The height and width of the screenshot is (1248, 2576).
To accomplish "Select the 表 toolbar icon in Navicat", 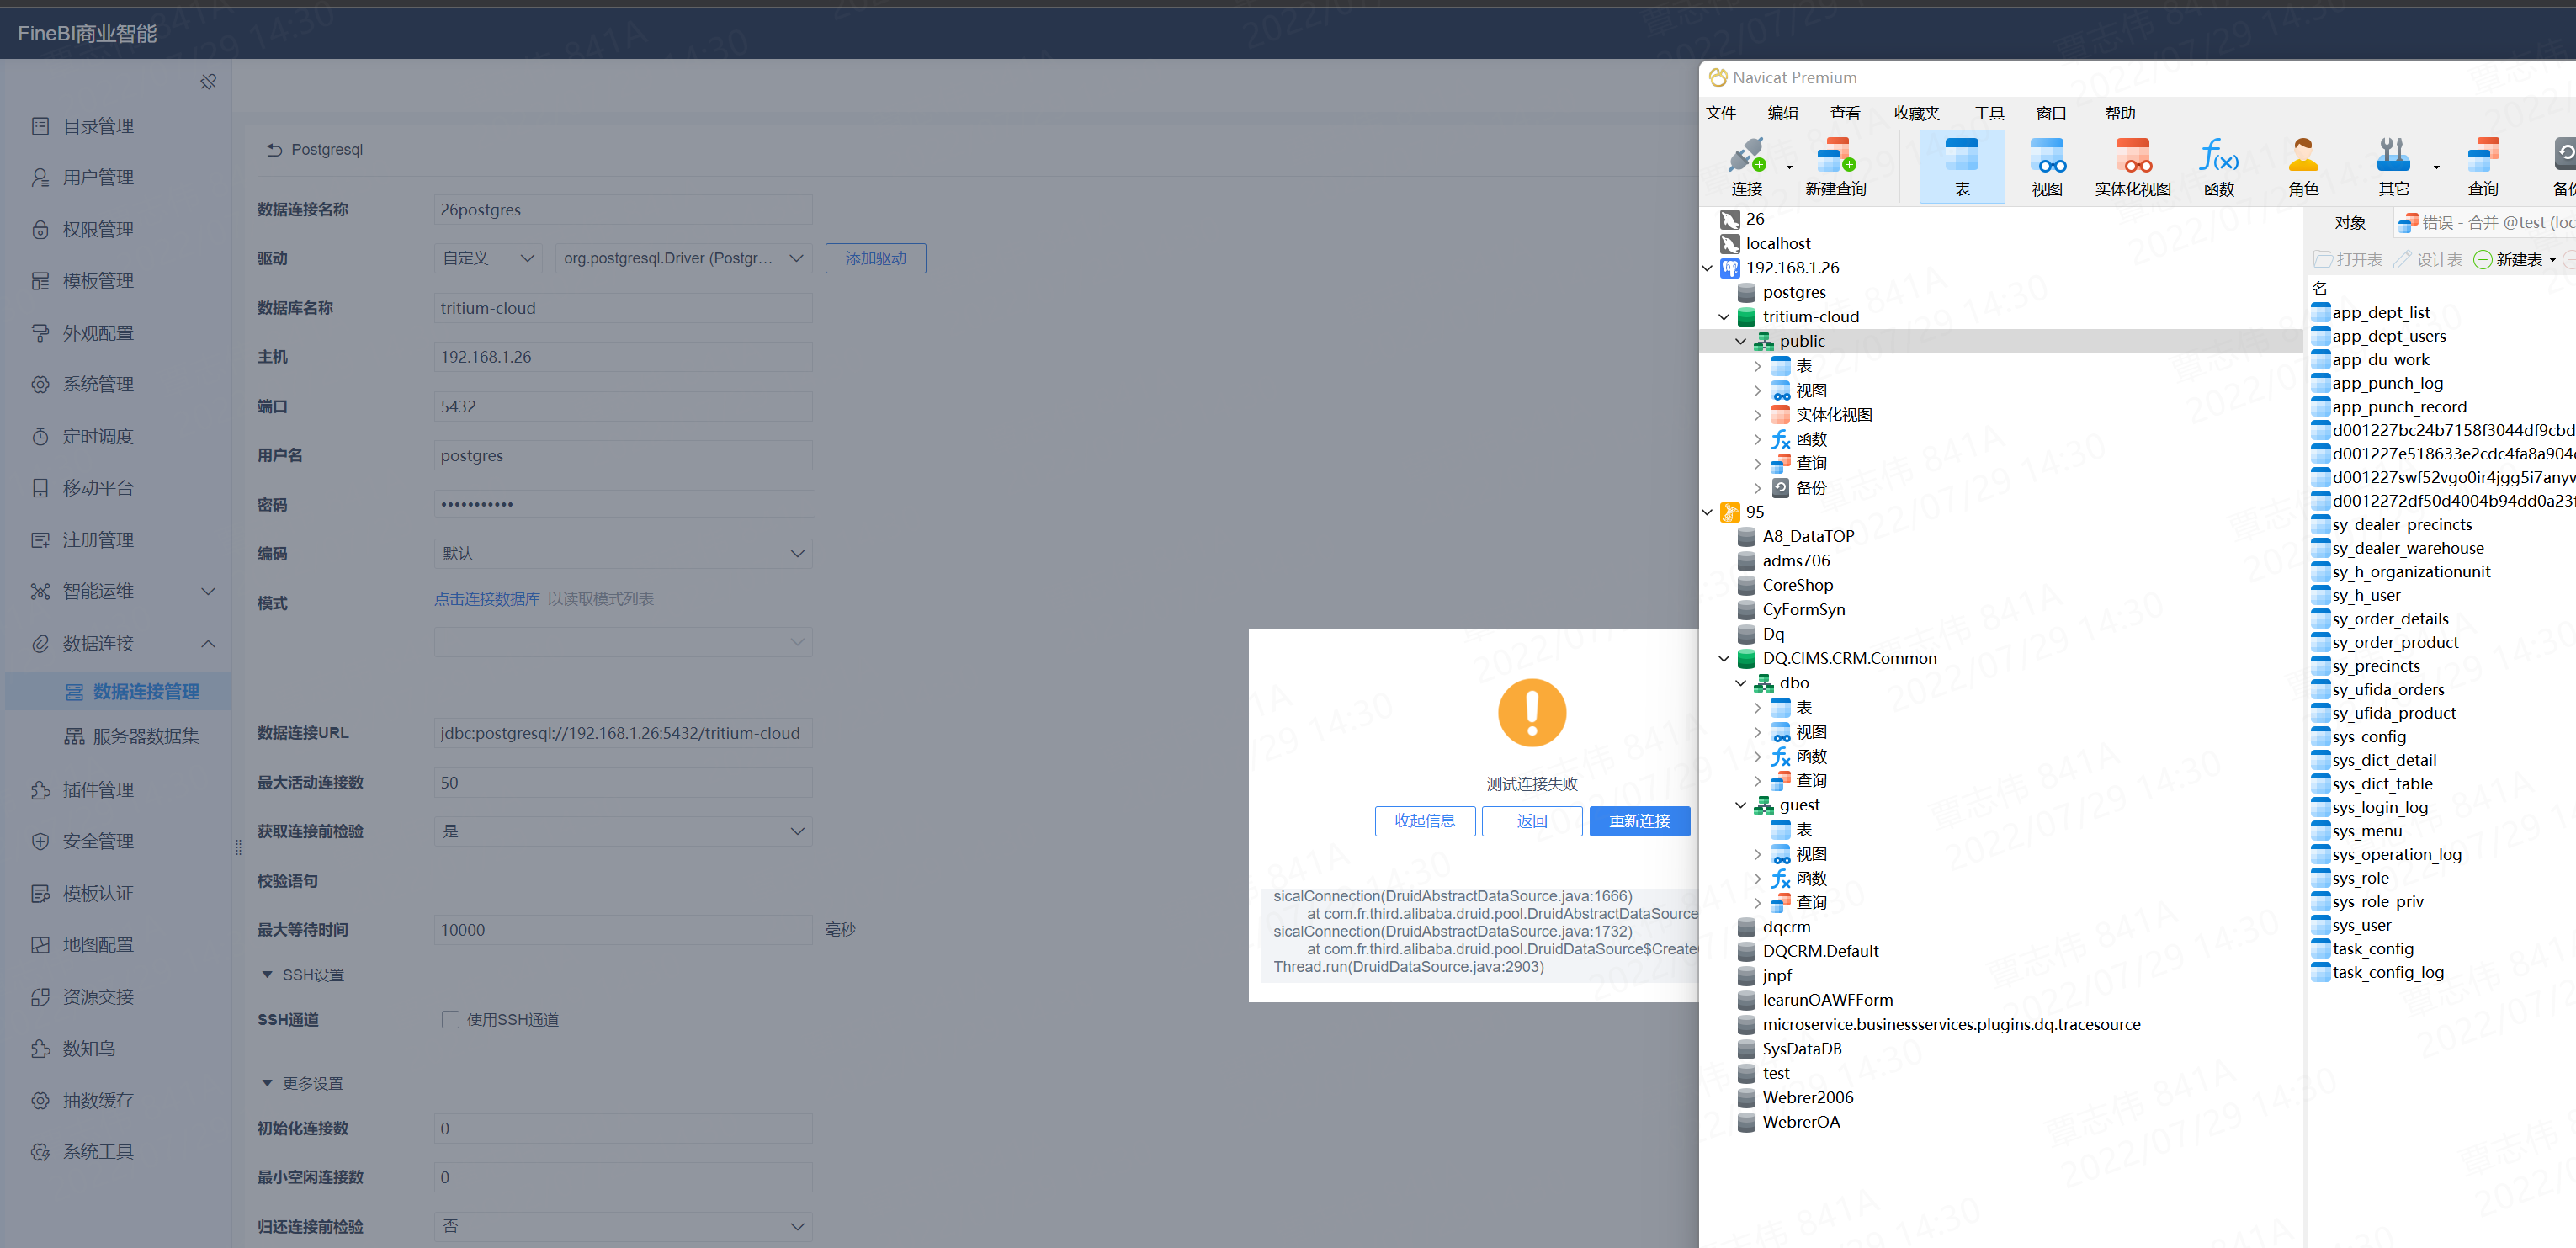I will pos(1961,167).
